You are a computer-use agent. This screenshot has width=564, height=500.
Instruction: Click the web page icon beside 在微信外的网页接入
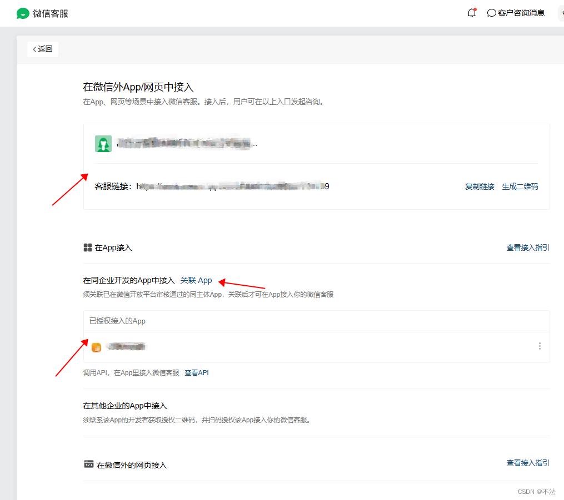click(x=88, y=464)
